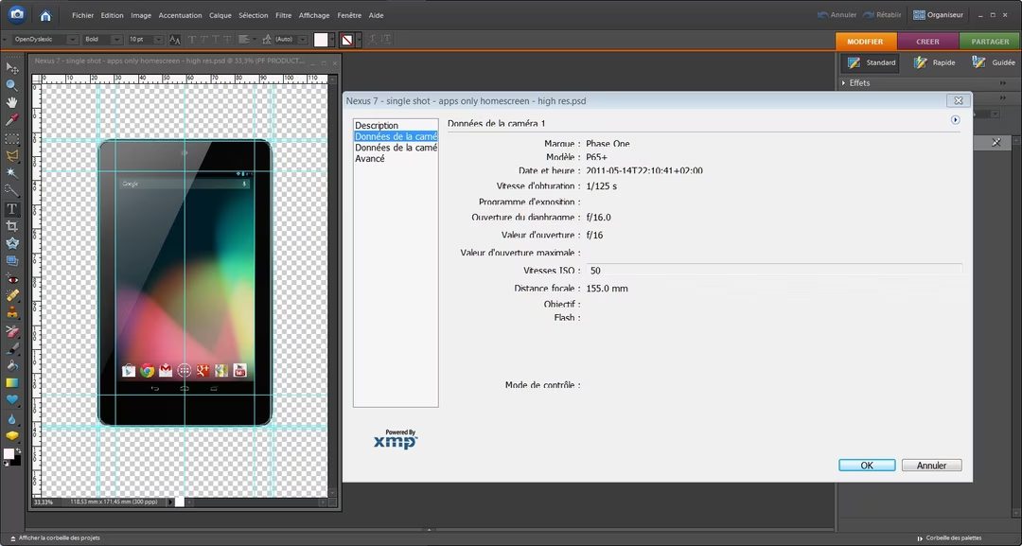
Task: Select the Eraser tool
Action: pos(11,331)
